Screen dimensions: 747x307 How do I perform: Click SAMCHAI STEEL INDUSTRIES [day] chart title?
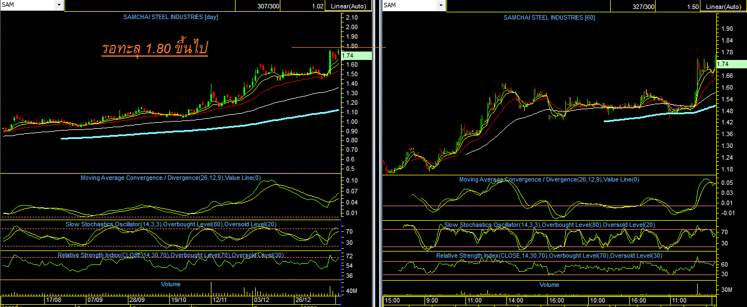(170, 17)
